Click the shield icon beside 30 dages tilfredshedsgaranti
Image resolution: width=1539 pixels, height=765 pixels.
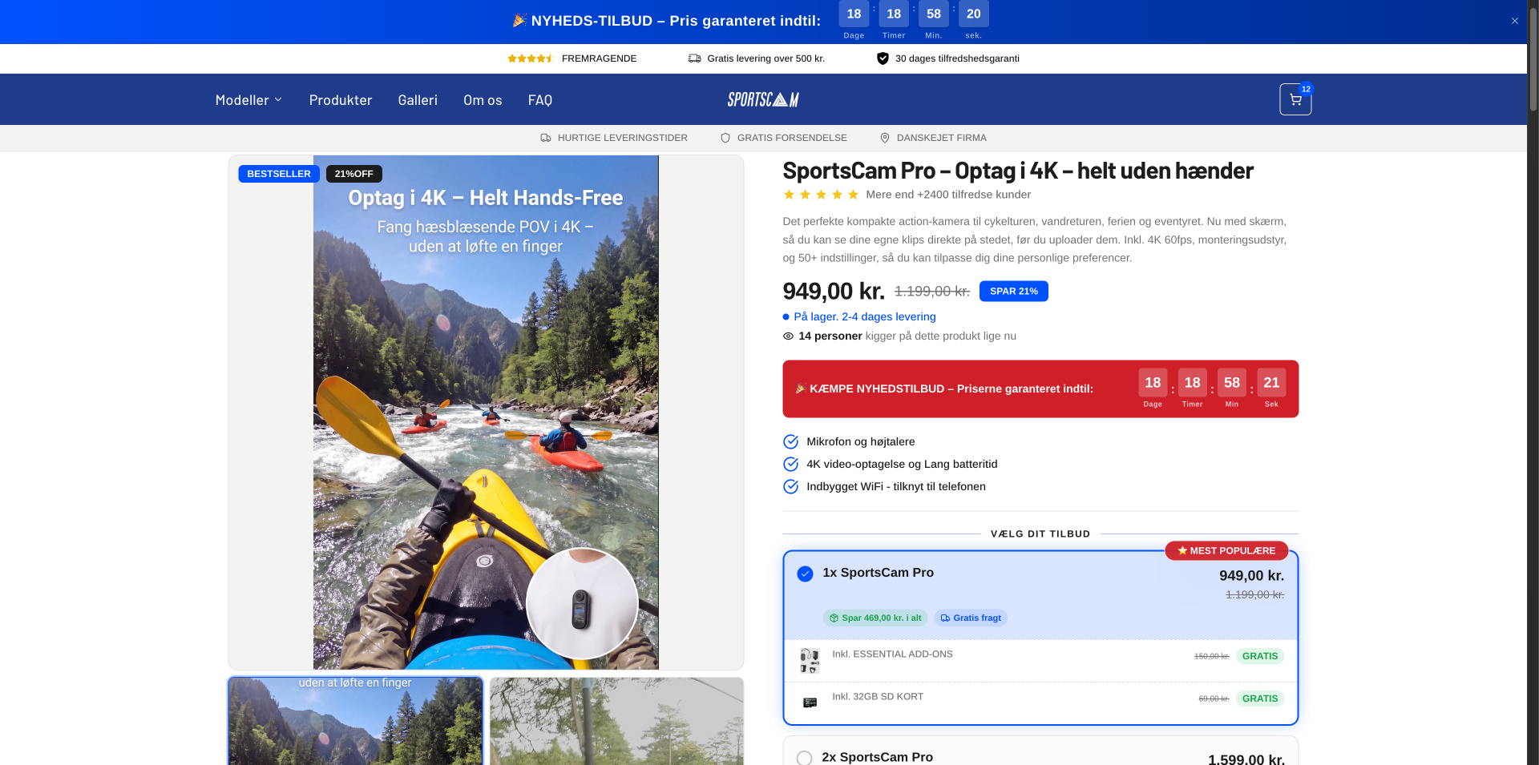(x=883, y=58)
